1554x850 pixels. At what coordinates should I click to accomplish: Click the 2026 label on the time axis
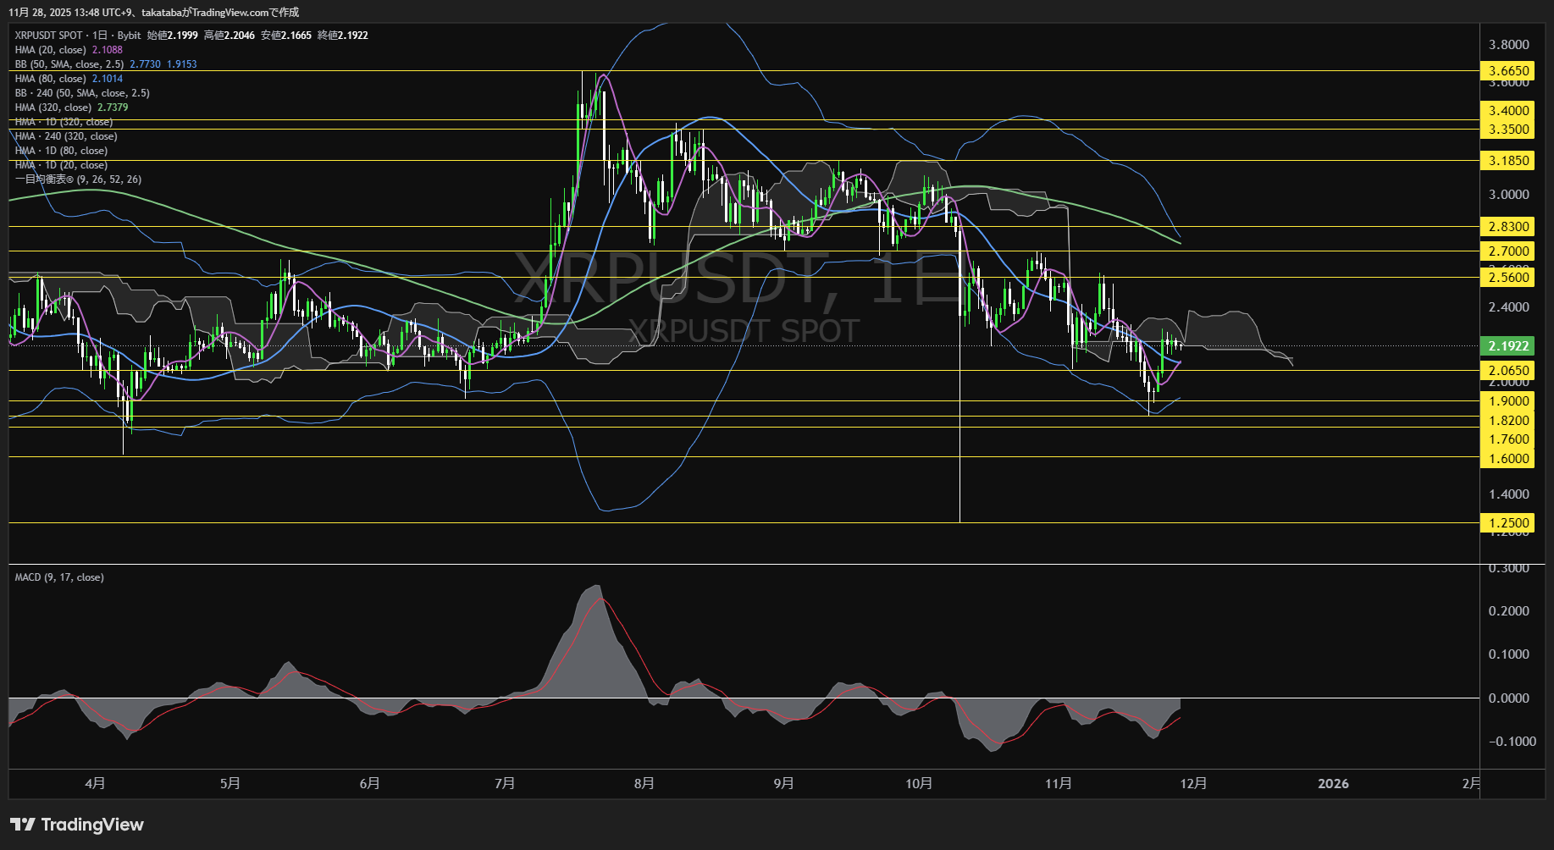1335,783
